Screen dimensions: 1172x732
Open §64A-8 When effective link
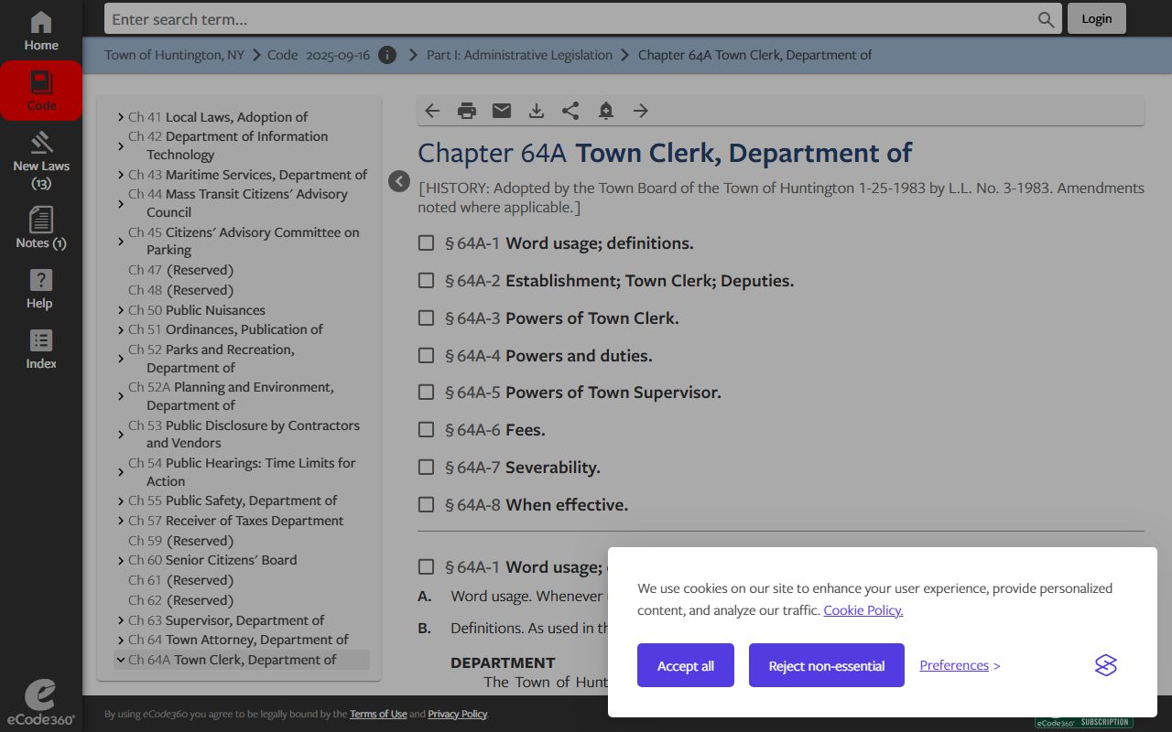[537, 504]
